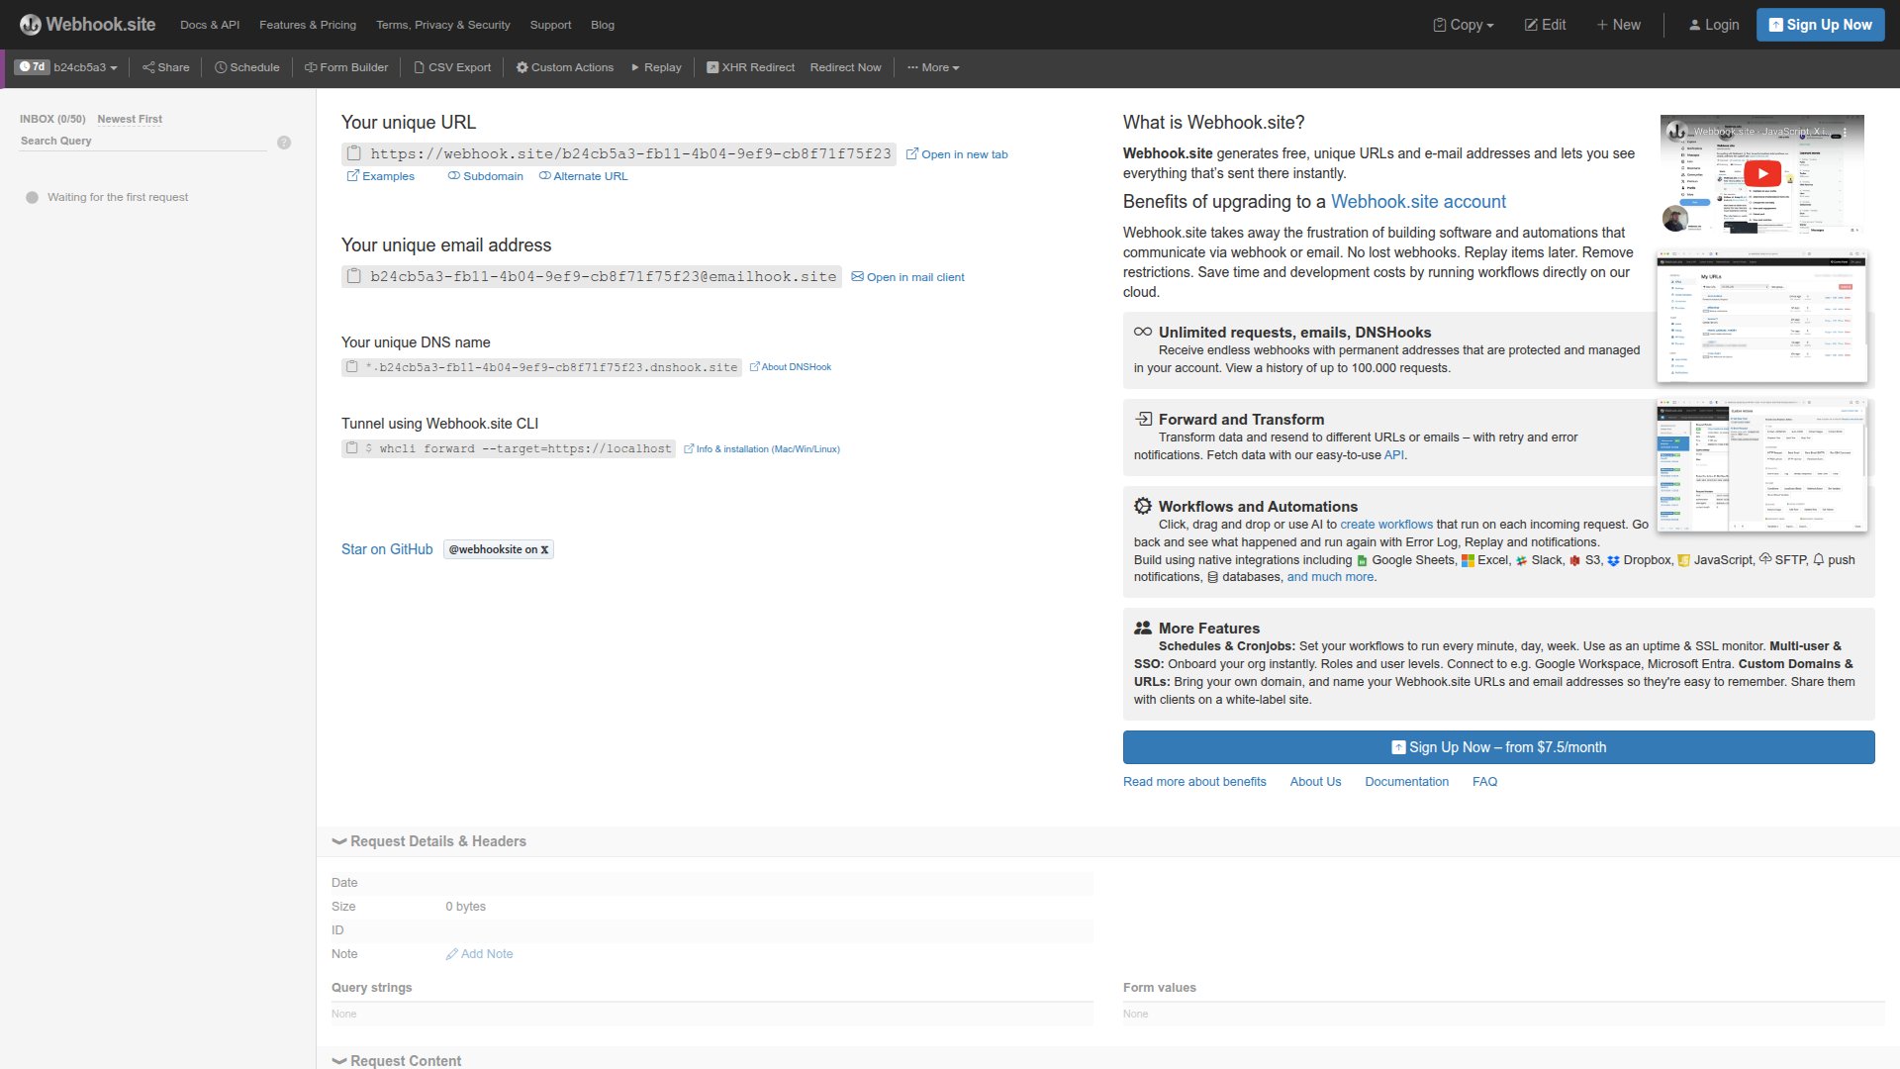Open the Support menu item
The image size is (1900, 1069).
(550, 25)
